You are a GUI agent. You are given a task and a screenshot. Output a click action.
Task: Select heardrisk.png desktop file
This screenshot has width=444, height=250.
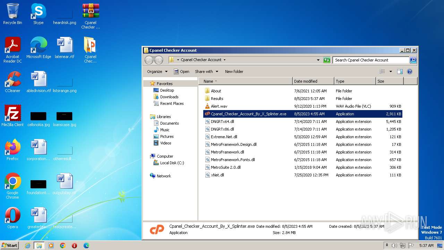pos(65,15)
